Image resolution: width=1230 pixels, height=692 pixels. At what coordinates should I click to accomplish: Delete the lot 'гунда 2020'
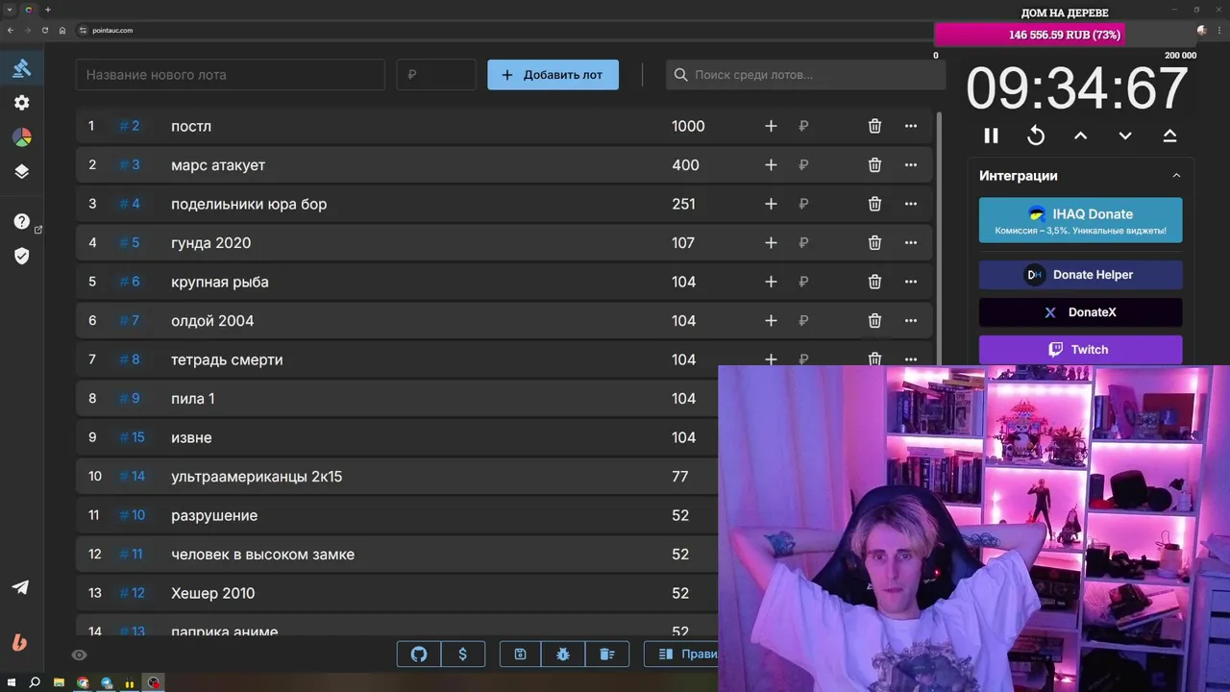coord(874,243)
